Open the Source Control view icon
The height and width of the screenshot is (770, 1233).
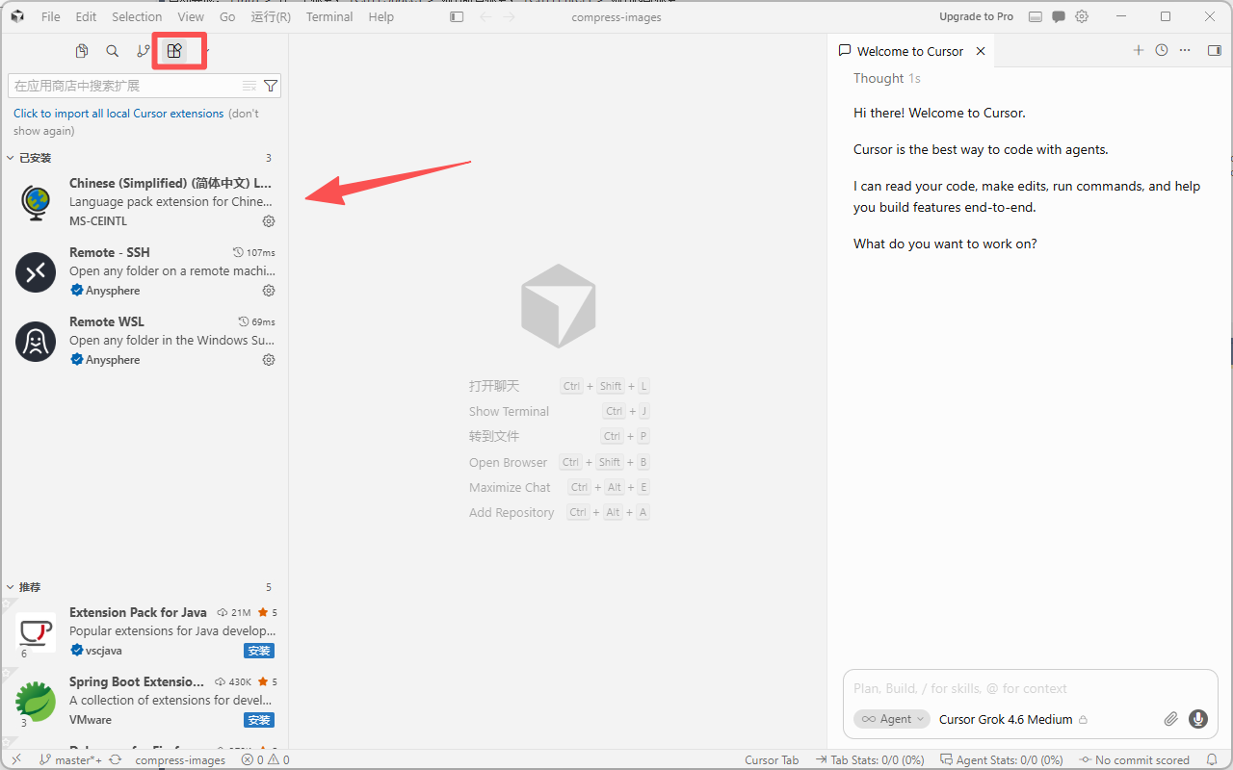pyautogui.click(x=144, y=51)
